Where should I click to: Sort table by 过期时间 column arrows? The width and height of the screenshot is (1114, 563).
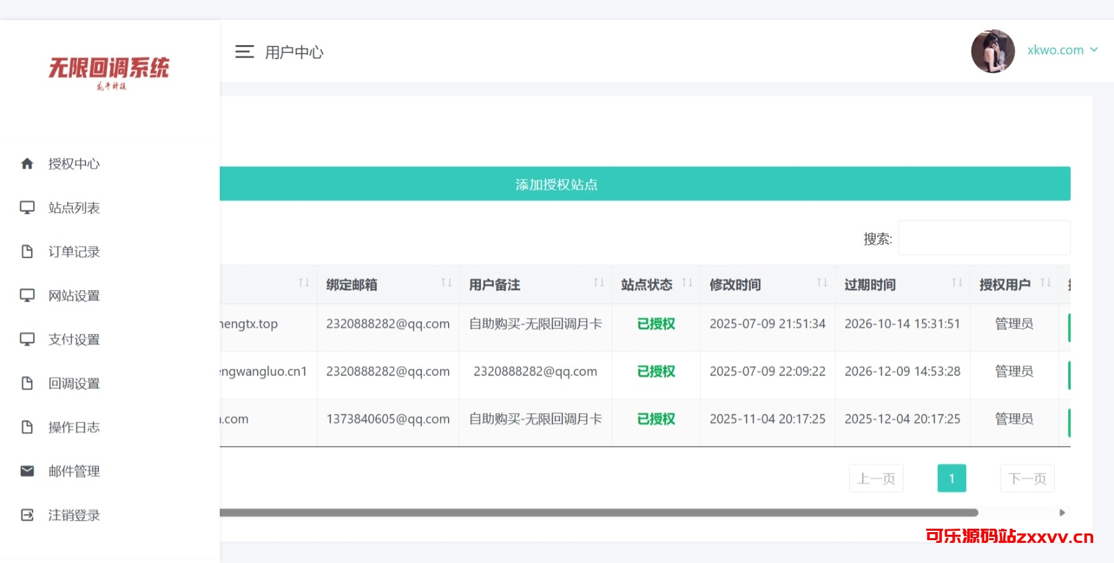tap(957, 283)
